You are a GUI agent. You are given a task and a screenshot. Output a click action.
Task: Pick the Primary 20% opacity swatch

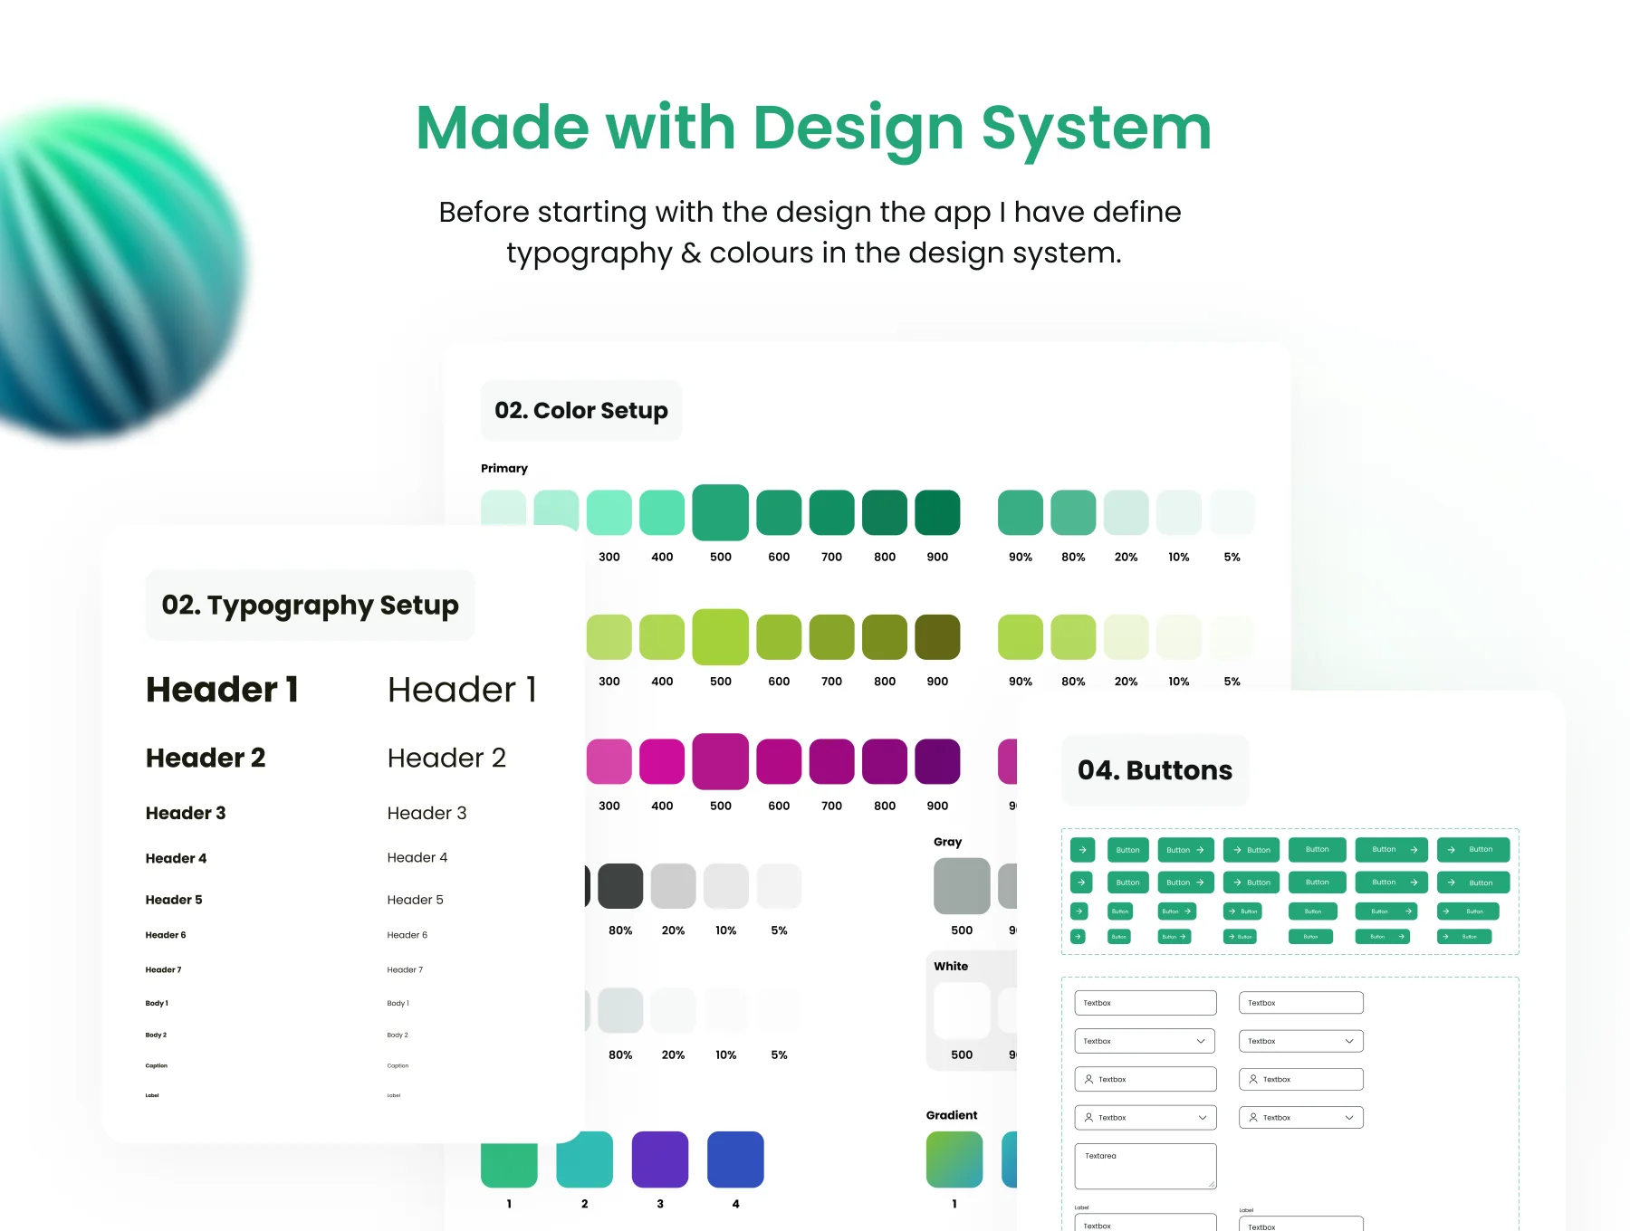(x=1127, y=512)
